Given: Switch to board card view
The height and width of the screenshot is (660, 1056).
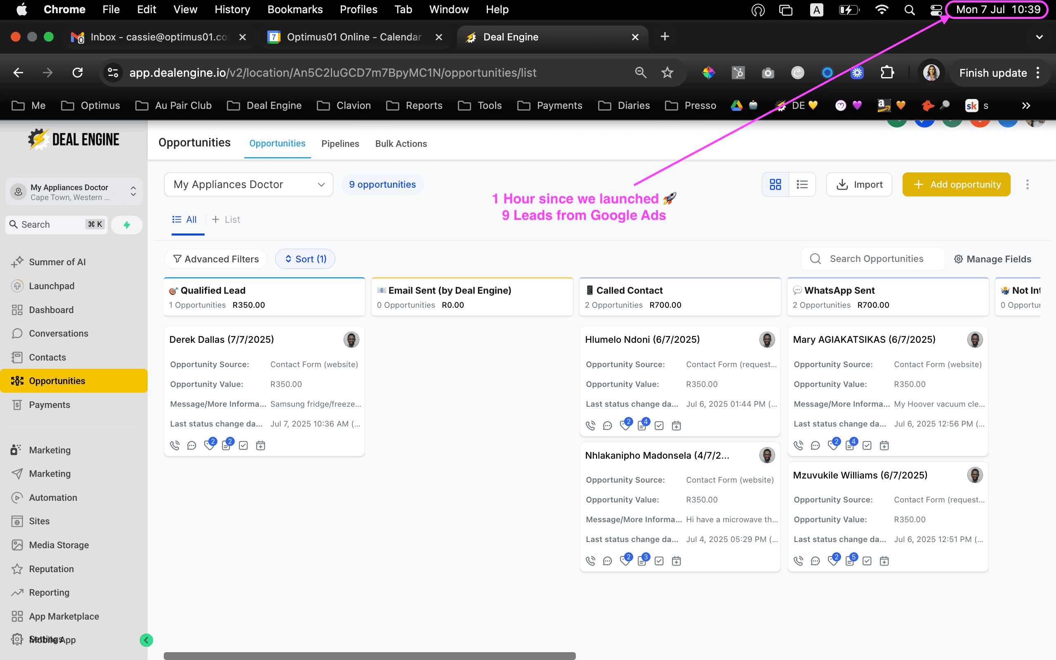Looking at the screenshot, I should (x=775, y=185).
